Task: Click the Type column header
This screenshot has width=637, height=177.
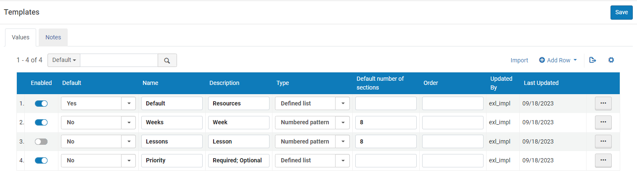Action: [283, 83]
